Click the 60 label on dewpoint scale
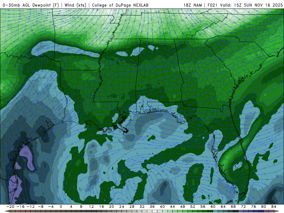Viewport: 284px width, 213px height. click(213, 207)
